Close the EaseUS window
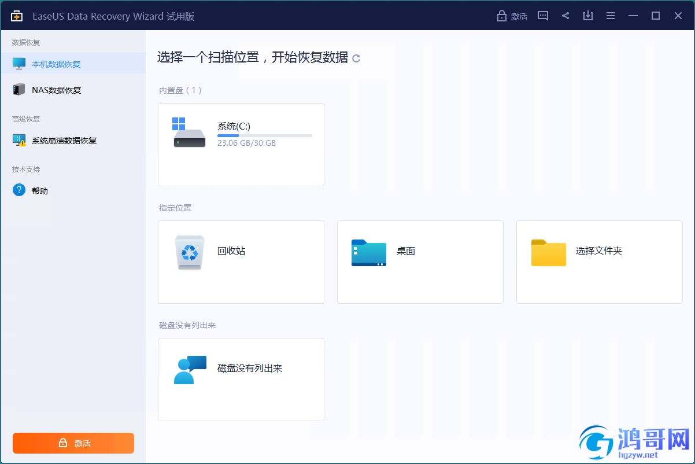The image size is (695, 464). click(678, 16)
